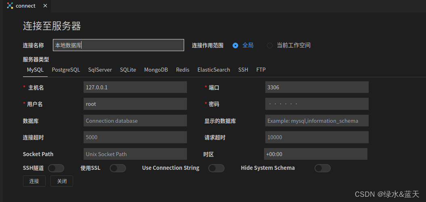Switch to the PostgreSQL server tab
426x202 pixels.
click(66, 70)
